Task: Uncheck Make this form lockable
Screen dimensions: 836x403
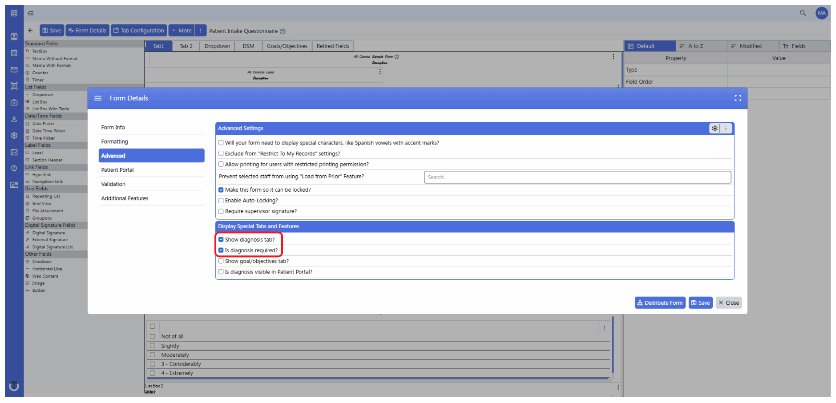Action: tap(221, 190)
